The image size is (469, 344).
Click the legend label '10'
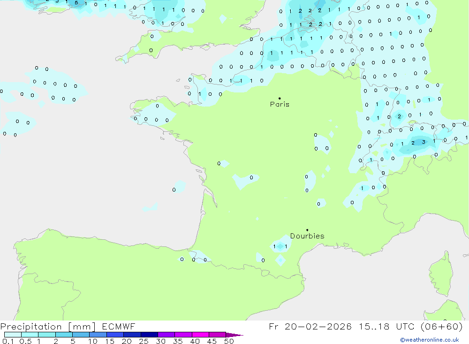(x=93, y=341)
